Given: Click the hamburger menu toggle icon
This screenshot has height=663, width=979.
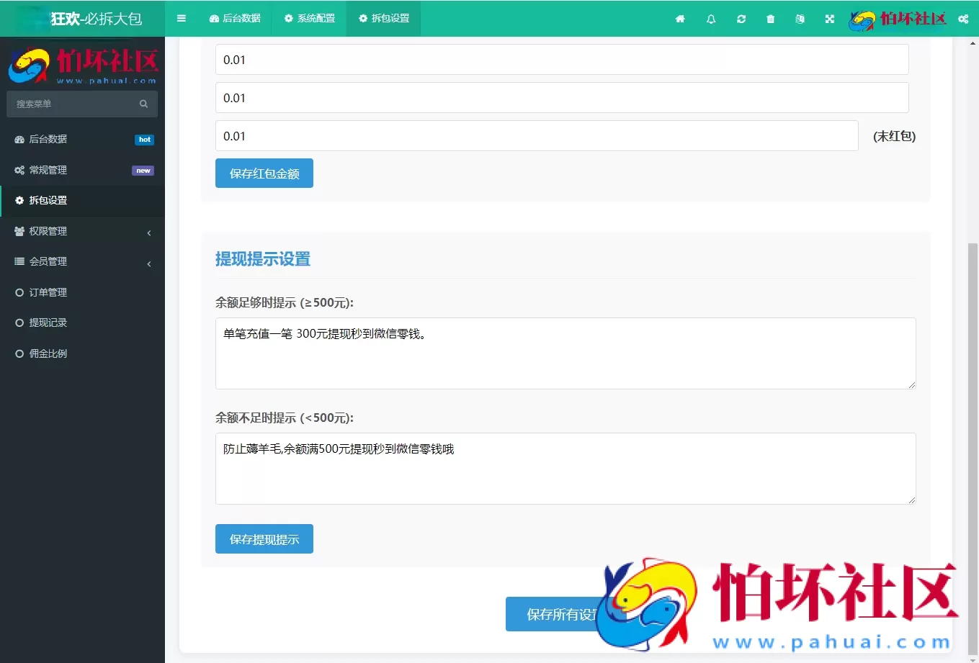Looking at the screenshot, I should pyautogui.click(x=182, y=19).
